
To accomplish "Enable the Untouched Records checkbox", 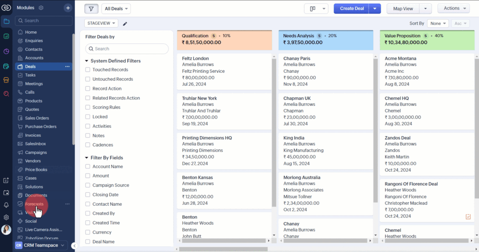I will (87, 79).
